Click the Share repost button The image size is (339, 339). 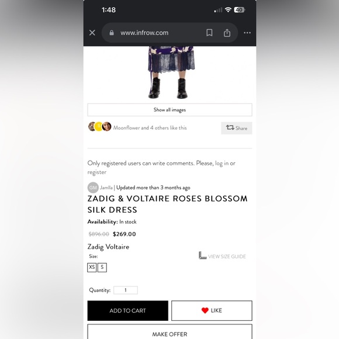[237, 128]
